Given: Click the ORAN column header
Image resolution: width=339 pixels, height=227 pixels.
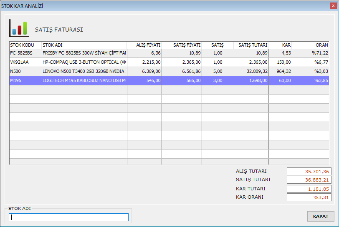Looking at the screenshot, I should (311, 45).
